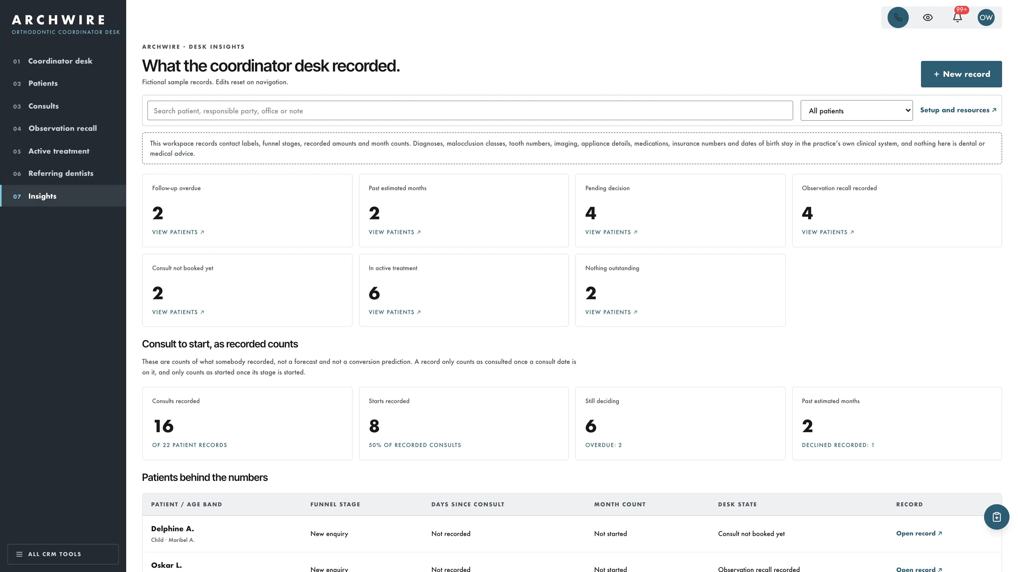The width and height of the screenshot is (1018, 572).
Task: Open Observation recall page
Action: coord(63,128)
